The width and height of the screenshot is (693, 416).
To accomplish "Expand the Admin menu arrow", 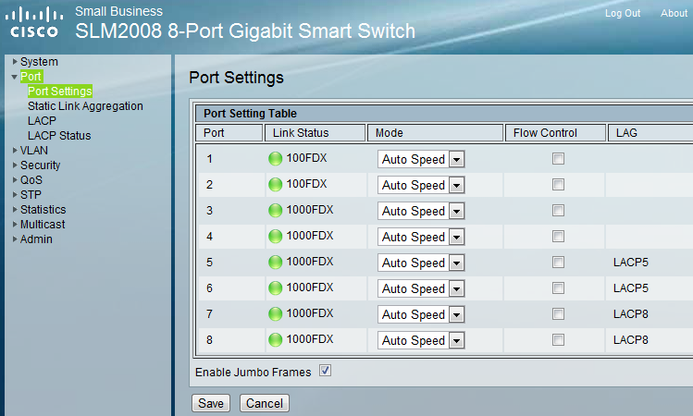I will [x=15, y=239].
